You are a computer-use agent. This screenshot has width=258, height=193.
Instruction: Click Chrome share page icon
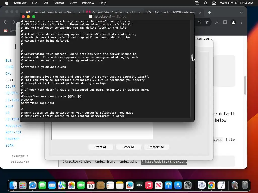[x=199, y=22]
